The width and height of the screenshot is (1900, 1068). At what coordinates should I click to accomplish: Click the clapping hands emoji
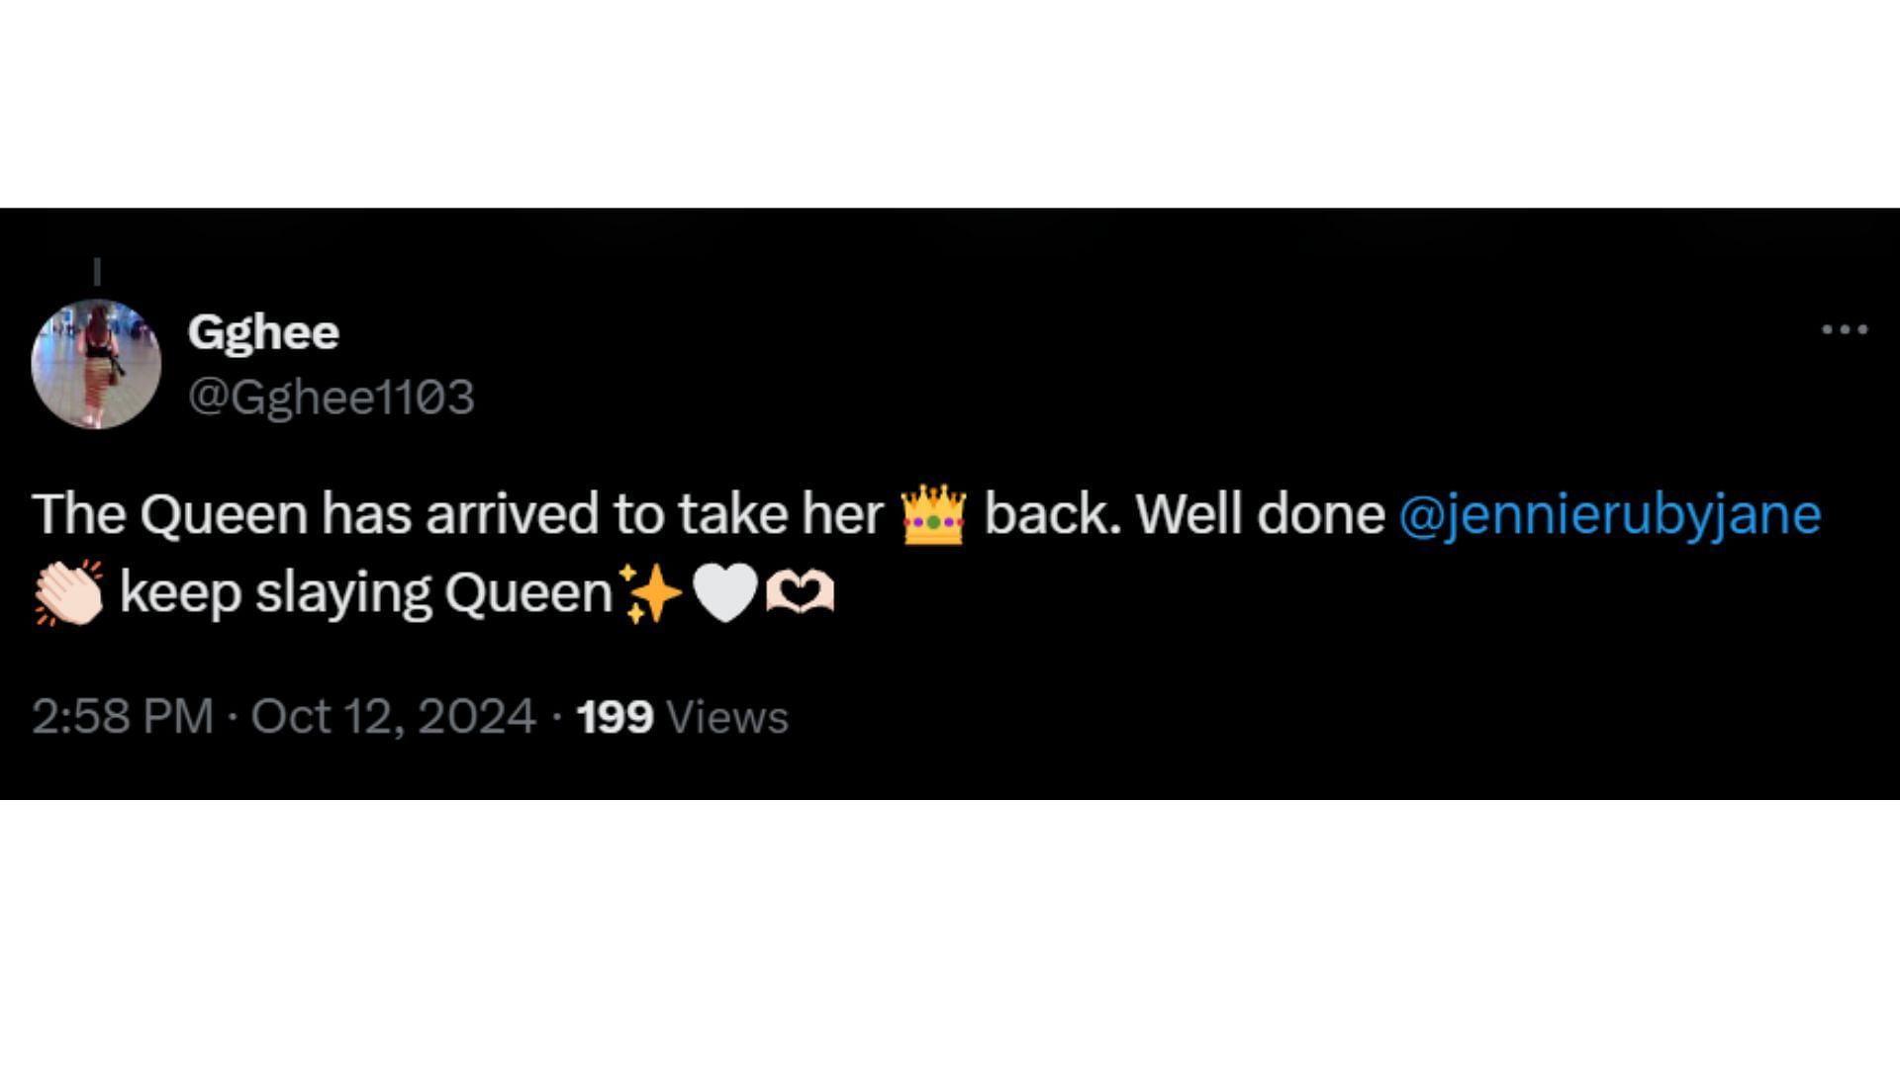point(68,592)
